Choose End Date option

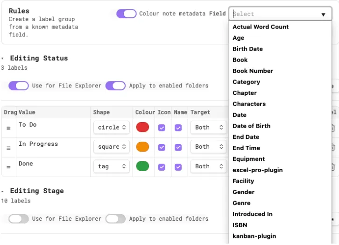coord(280,137)
